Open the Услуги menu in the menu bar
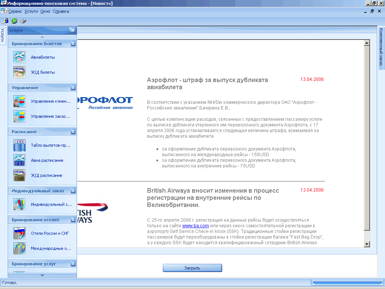Viewport: 385px width, 289px height. click(x=31, y=11)
